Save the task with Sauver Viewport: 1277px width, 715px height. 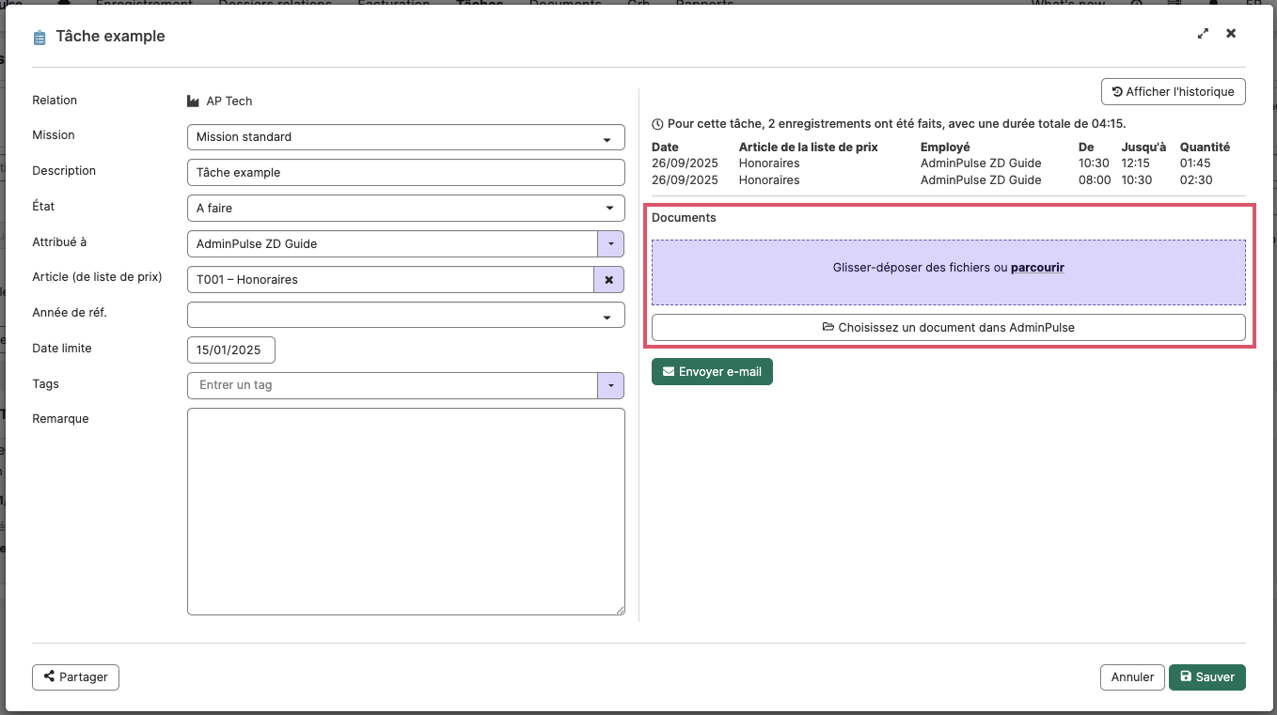(1207, 676)
